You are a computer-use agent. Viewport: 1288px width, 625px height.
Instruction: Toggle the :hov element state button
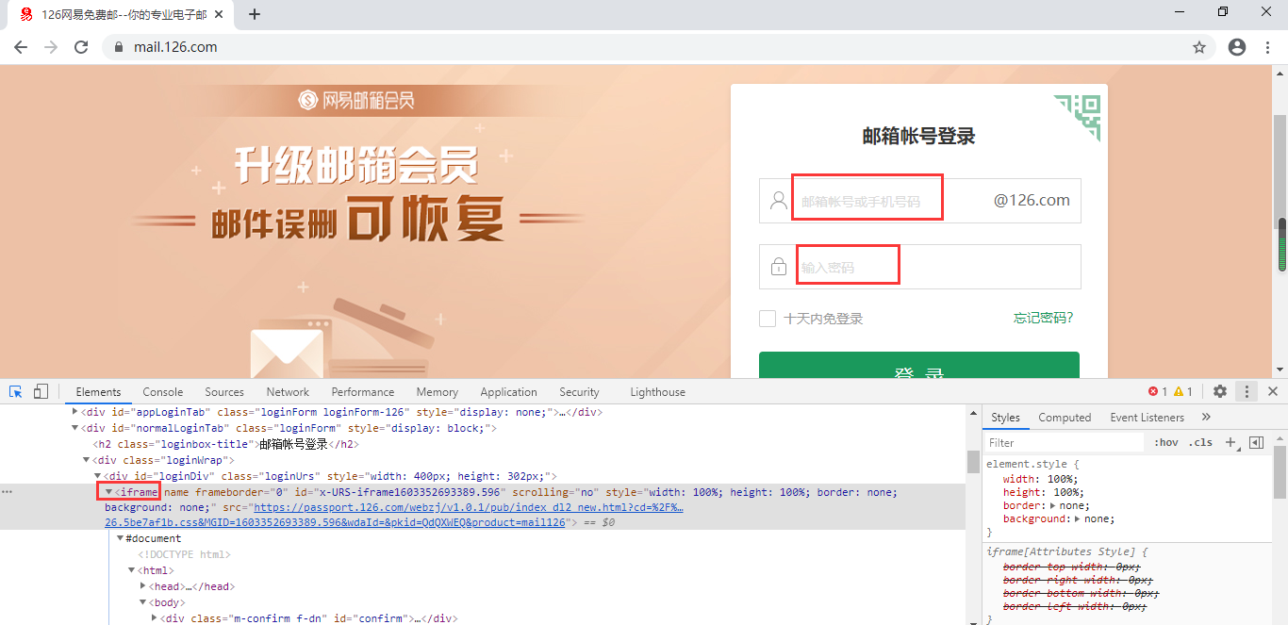[1166, 442]
